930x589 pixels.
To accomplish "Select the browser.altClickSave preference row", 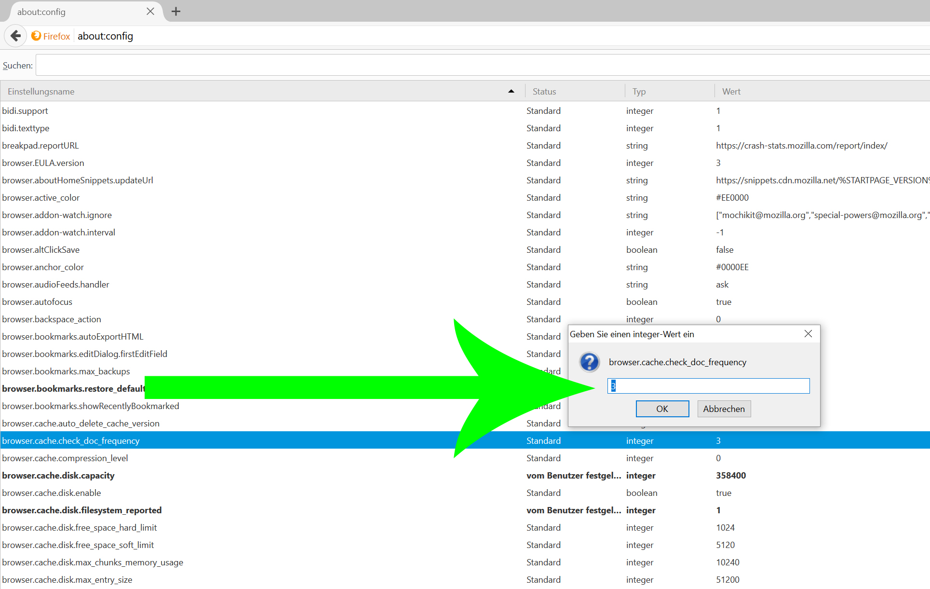I will pos(41,250).
